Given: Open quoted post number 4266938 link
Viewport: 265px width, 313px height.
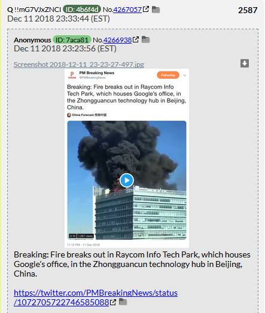Looking at the screenshot, I should (x=117, y=40).
